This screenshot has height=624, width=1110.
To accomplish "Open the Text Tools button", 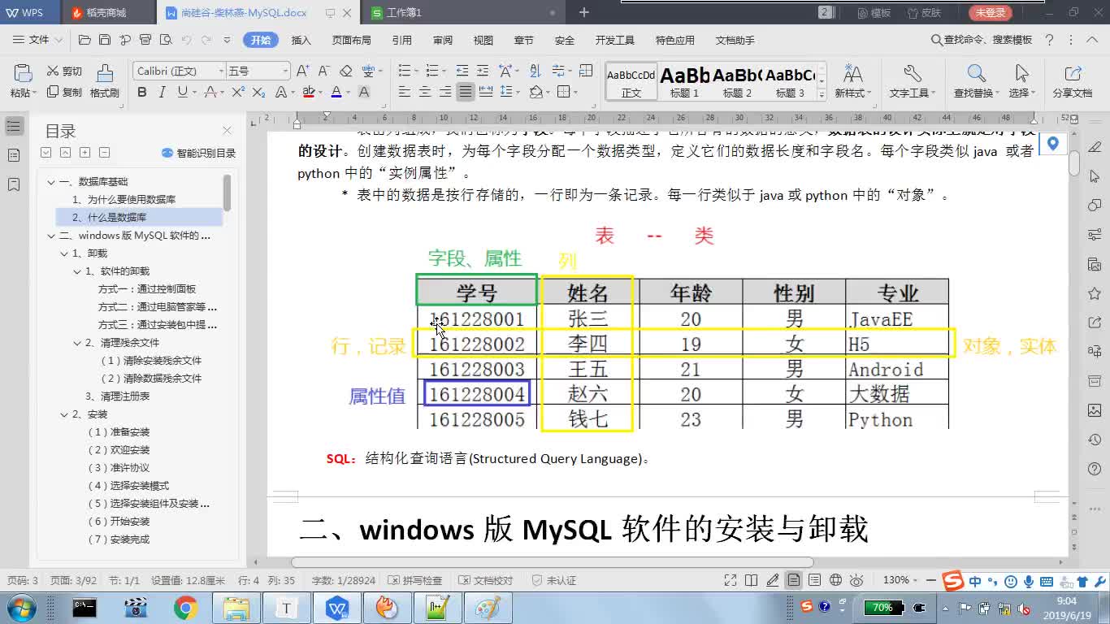I will [x=912, y=82].
